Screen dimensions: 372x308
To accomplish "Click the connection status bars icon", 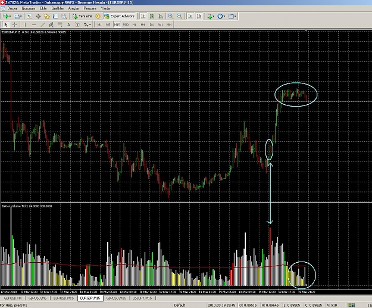I will coord(351,305).
